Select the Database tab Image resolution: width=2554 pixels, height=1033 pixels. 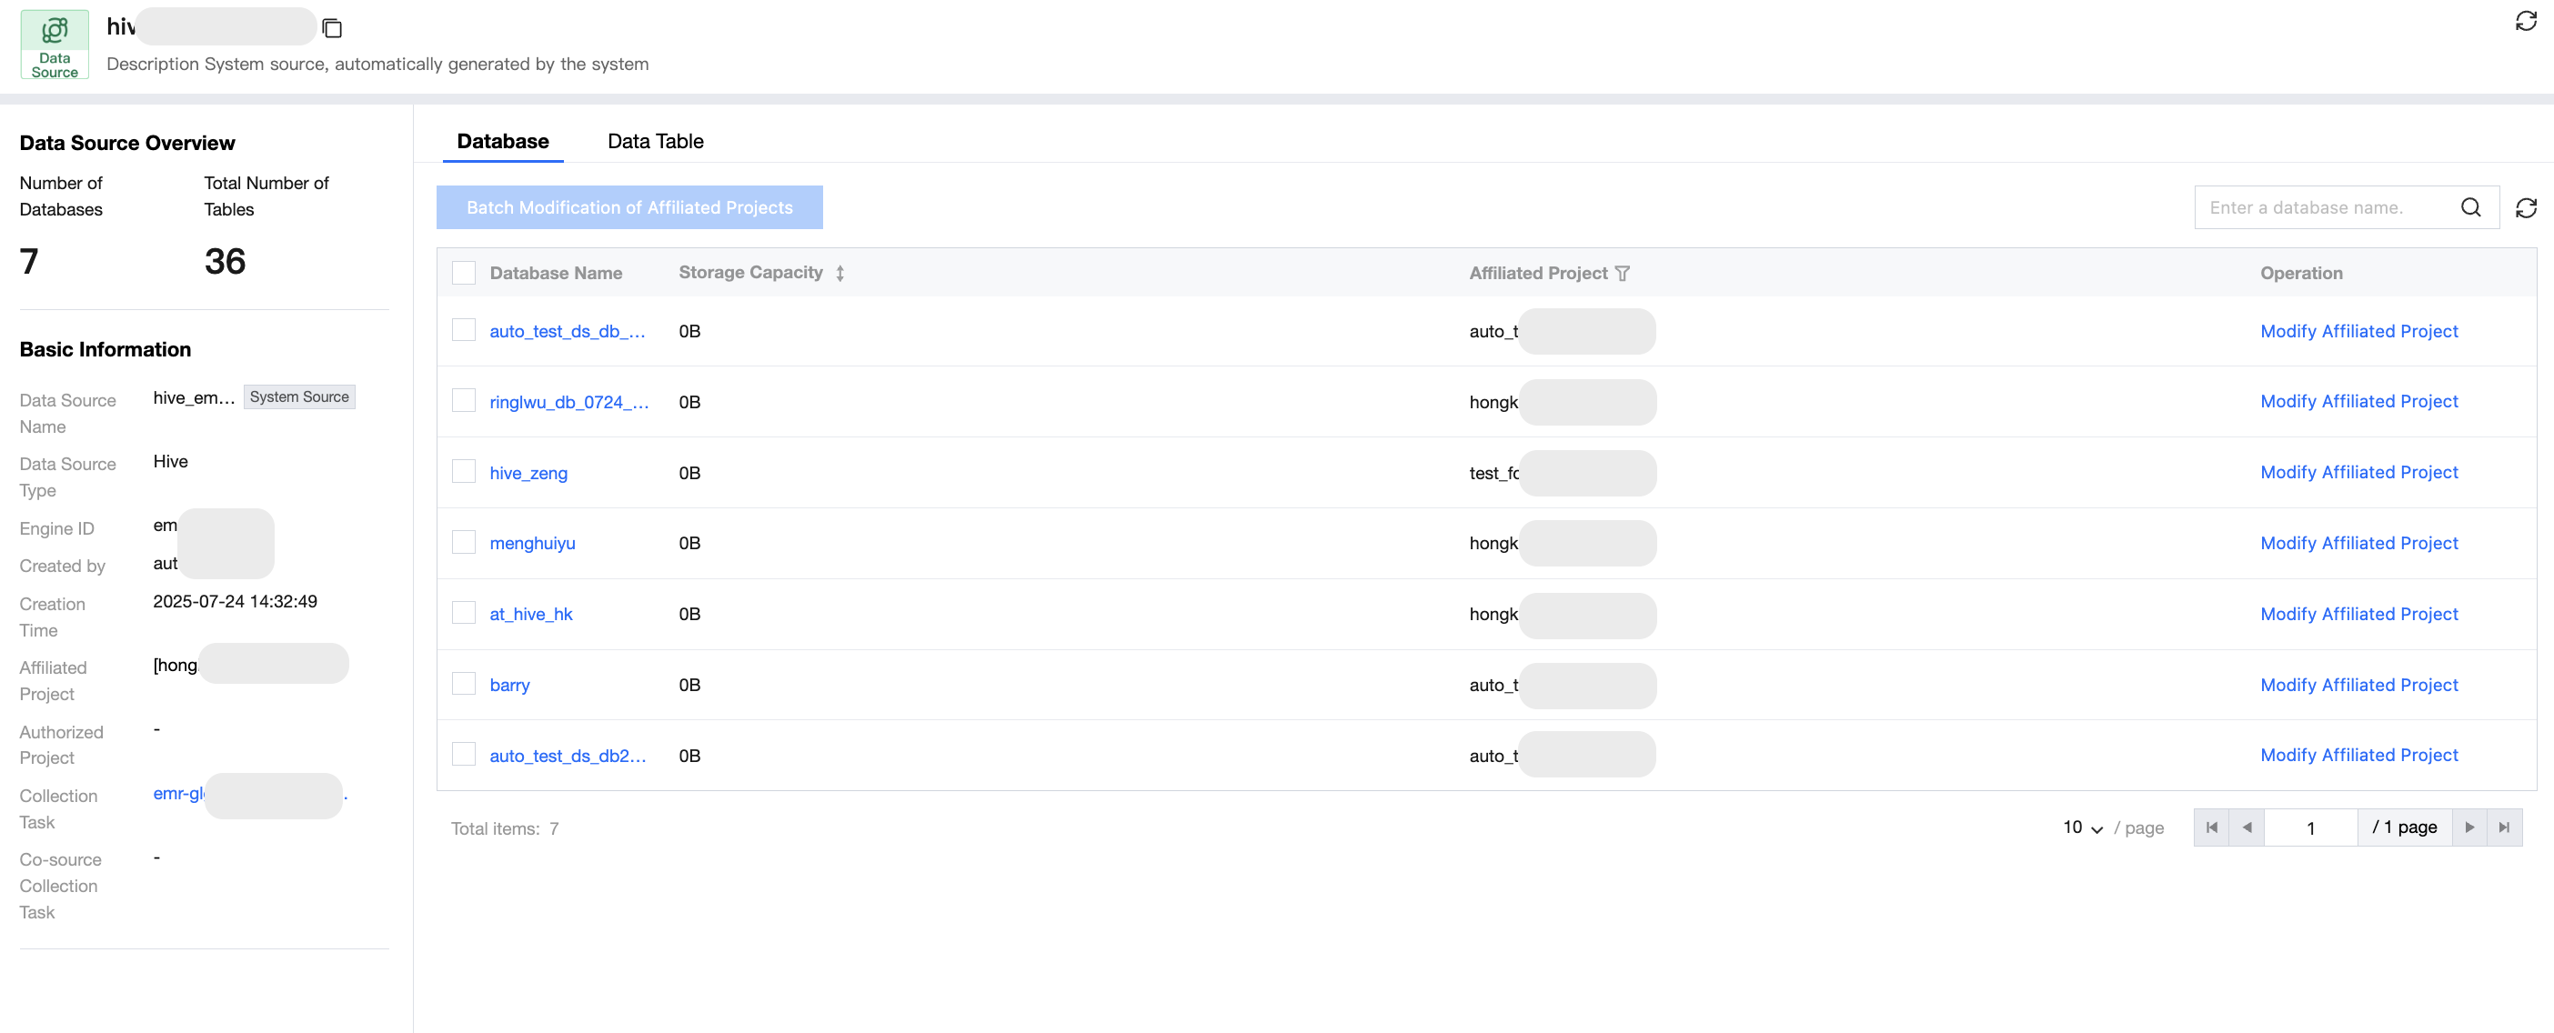point(503,141)
